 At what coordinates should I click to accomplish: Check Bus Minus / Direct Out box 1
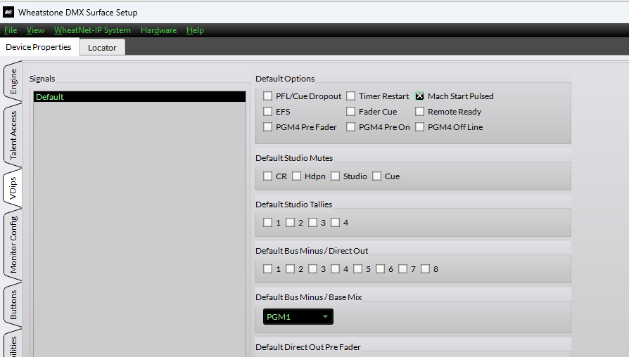click(267, 269)
